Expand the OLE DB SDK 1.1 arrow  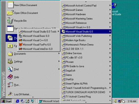pos(110,49)
